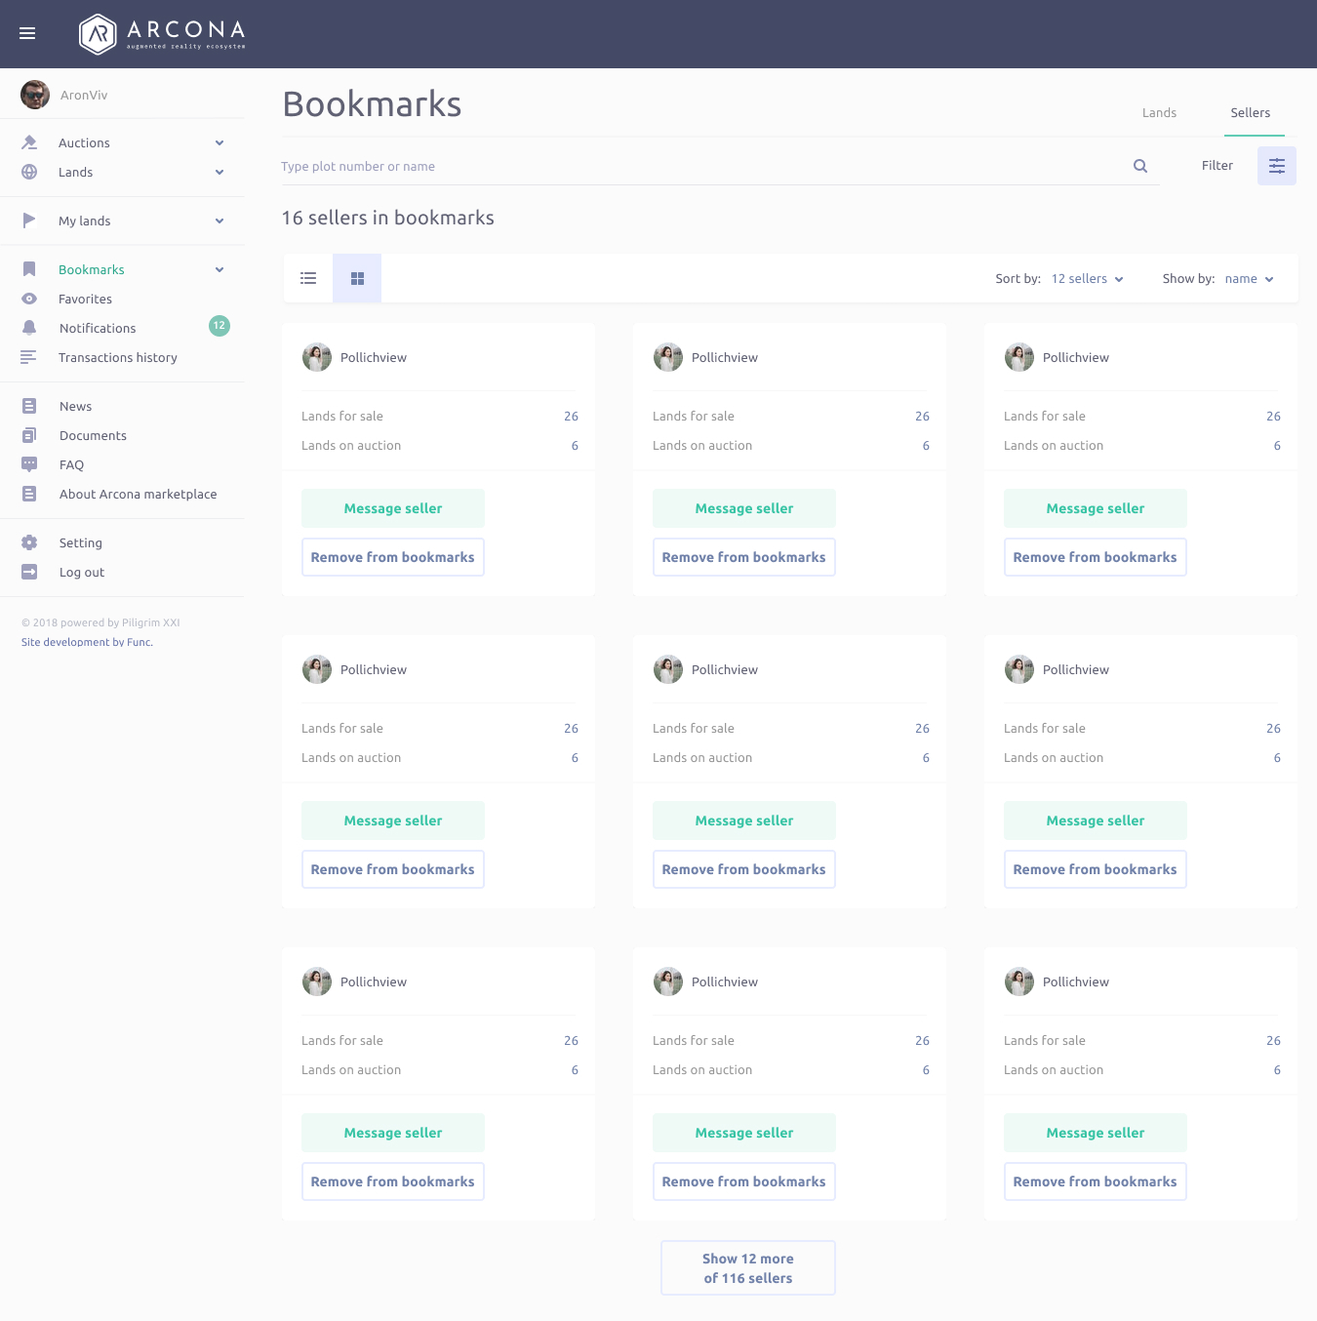The width and height of the screenshot is (1317, 1321).
Task: Switch to list view layout
Action: point(308,278)
